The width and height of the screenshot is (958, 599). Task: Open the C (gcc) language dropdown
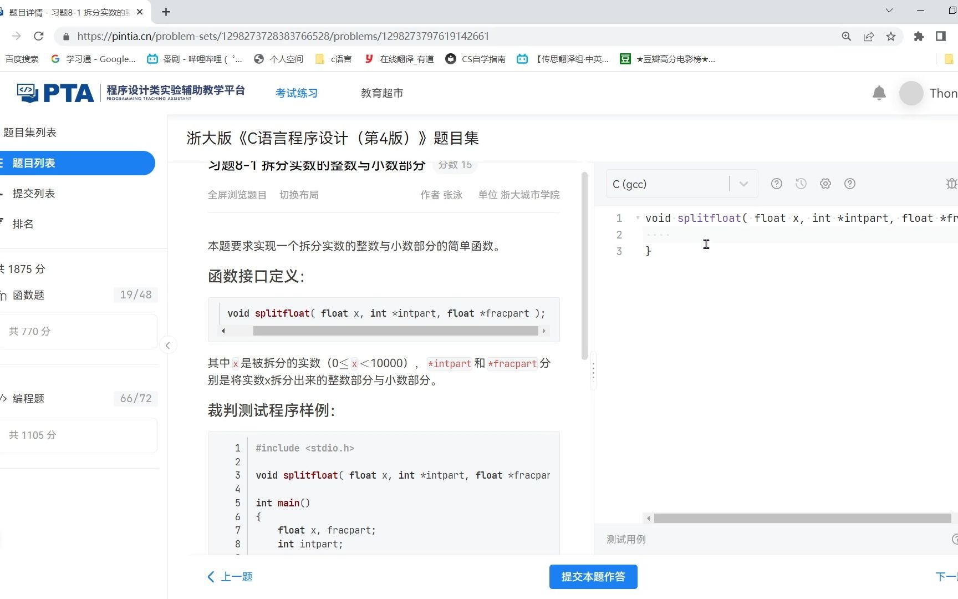point(681,184)
